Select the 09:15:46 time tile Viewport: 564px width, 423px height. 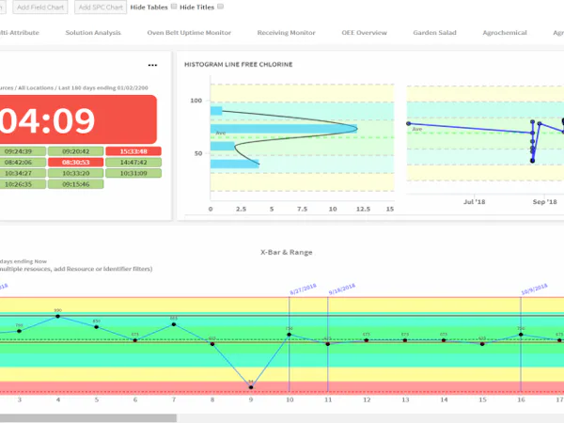[x=76, y=184]
